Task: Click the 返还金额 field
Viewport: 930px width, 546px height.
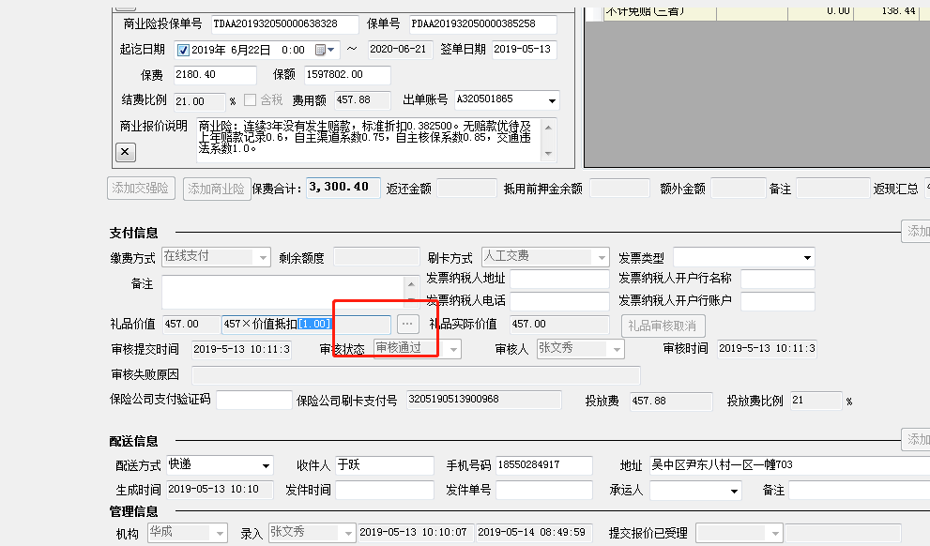Action: pyautogui.click(x=466, y=189)
